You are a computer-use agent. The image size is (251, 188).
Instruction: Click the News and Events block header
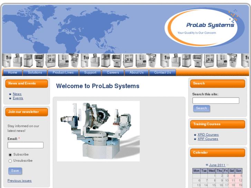[x=27, y=83]
